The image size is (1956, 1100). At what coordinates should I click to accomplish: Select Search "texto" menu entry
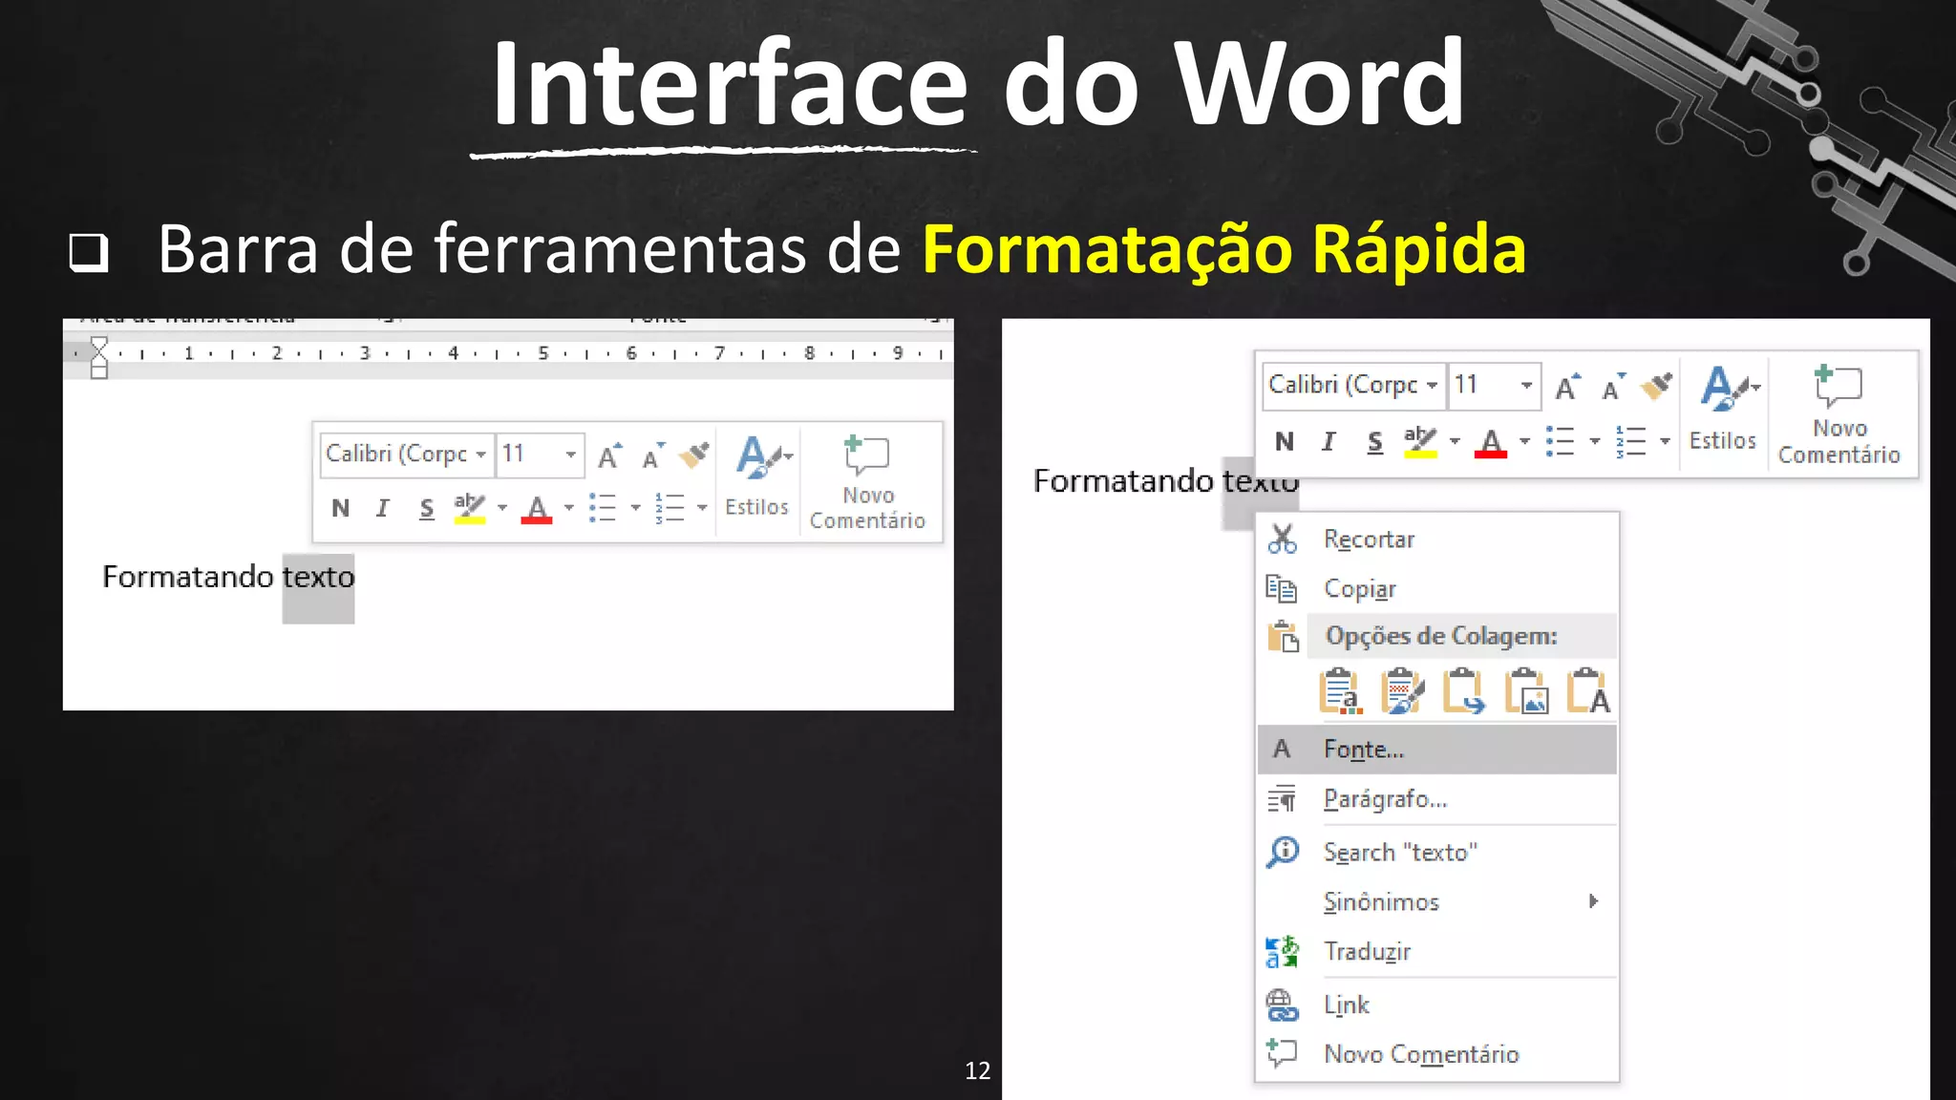coord(1437,852)
